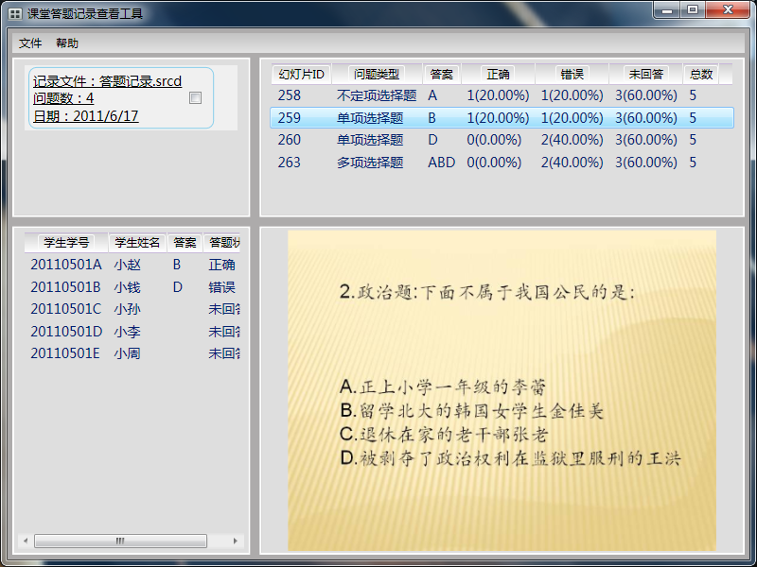The image size is (757, 567).
Task: Sort by the 幻灯片ID column header
Action: (301, 74)
